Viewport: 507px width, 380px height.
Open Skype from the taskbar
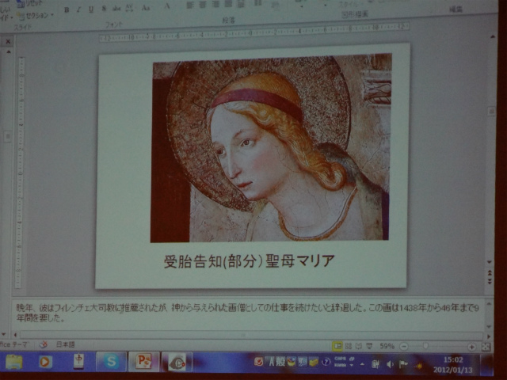[x=111, y=361]
